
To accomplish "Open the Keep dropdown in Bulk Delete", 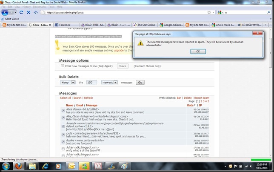I will point(68,82).
